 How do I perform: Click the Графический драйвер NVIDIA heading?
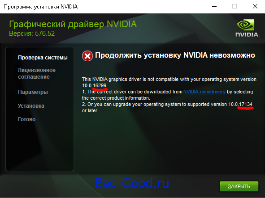(x=73, y=24)
